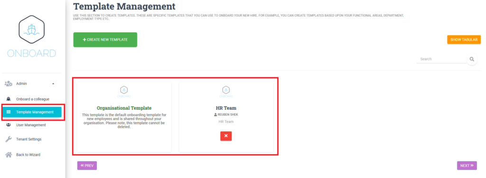
Task: Click the HR Team card logo
Action: (226, 91)
